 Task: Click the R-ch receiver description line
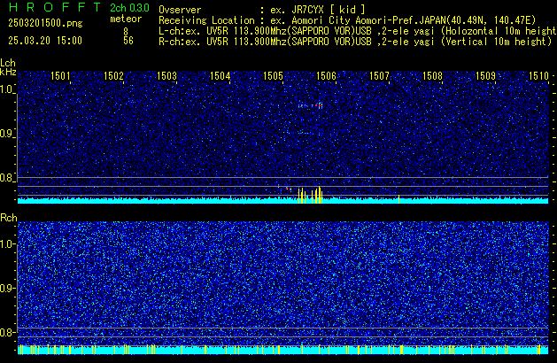[x=355, y=42]
